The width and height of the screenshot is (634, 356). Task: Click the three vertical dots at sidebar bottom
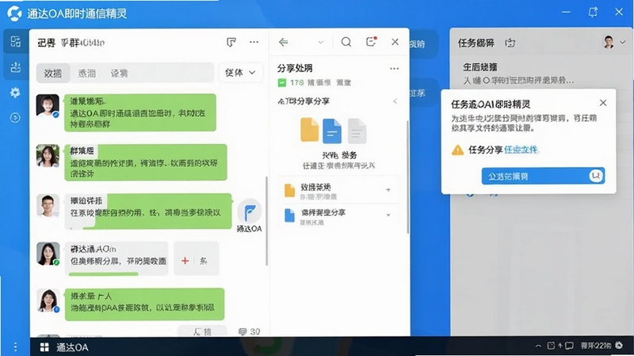point(15,347)
